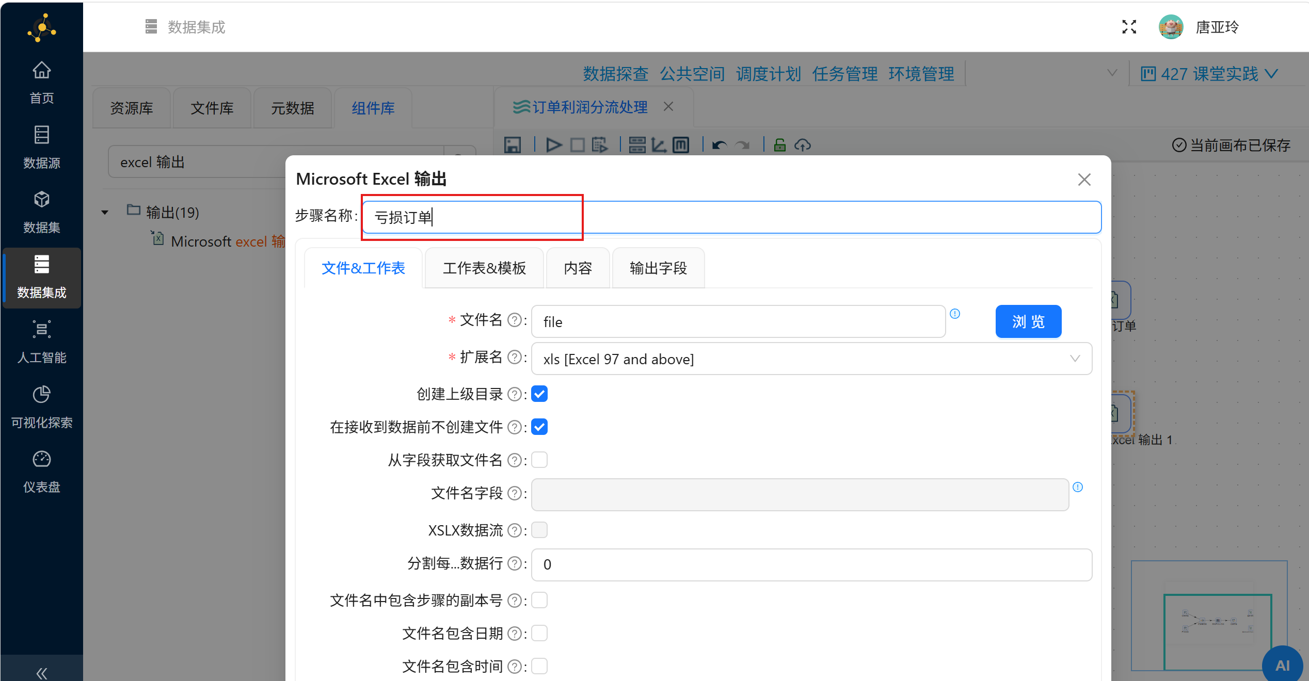Image resolution: width=1309 pixels, height=681 pixels.
Task: Click help icon next to 文件名
Action: click(514, 320)
